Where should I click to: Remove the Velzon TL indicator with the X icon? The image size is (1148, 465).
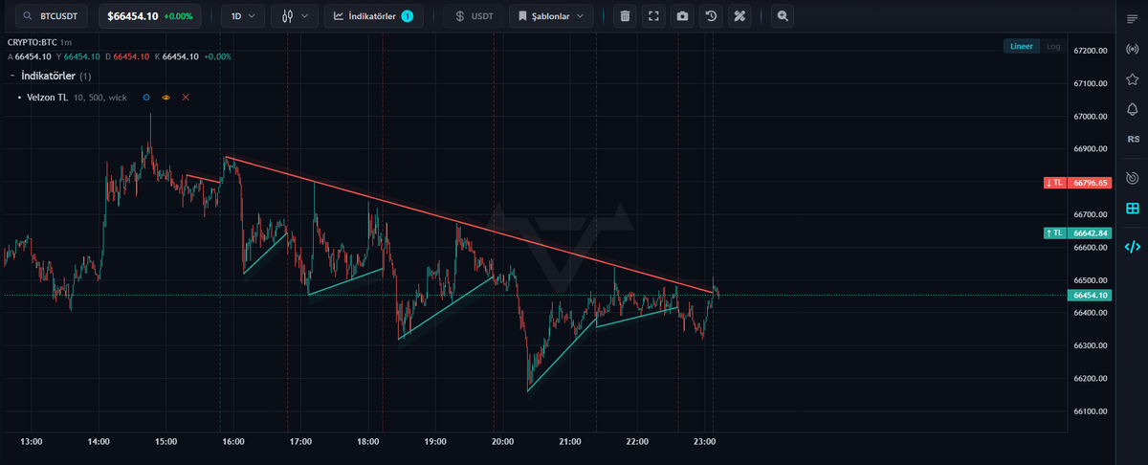(186, 98)
